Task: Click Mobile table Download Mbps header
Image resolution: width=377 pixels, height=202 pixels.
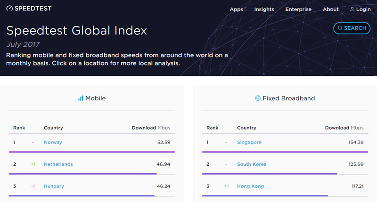Action: [151, 128]
